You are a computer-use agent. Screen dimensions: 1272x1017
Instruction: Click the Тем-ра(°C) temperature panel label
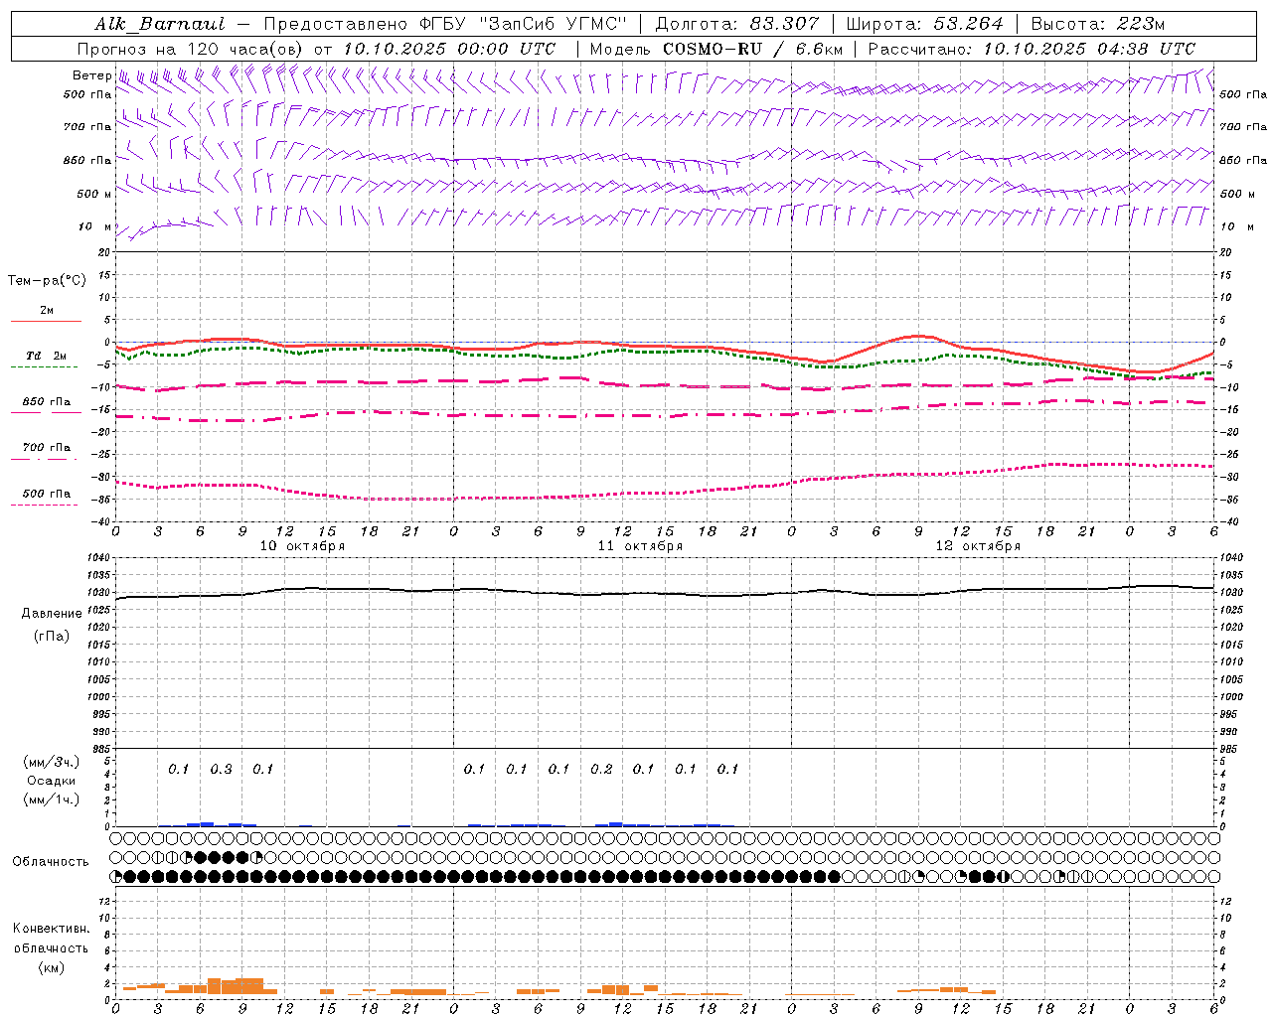pos(47,281)
